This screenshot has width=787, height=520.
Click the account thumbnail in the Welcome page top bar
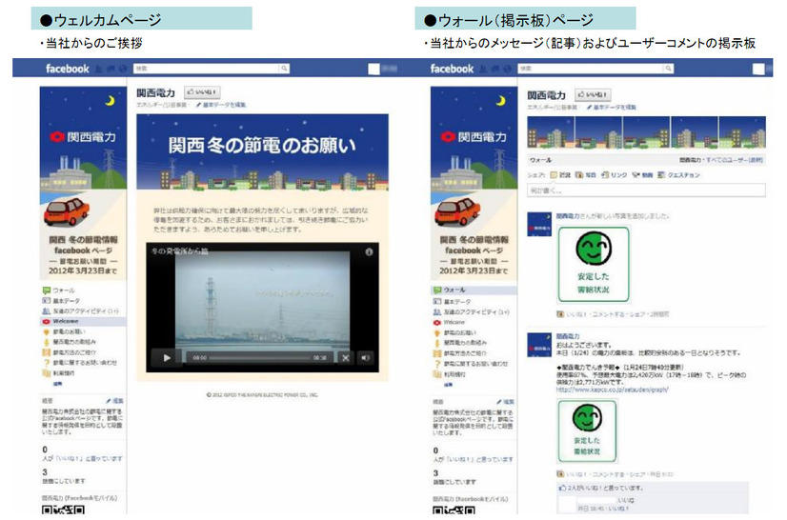[x=373, y=70]
